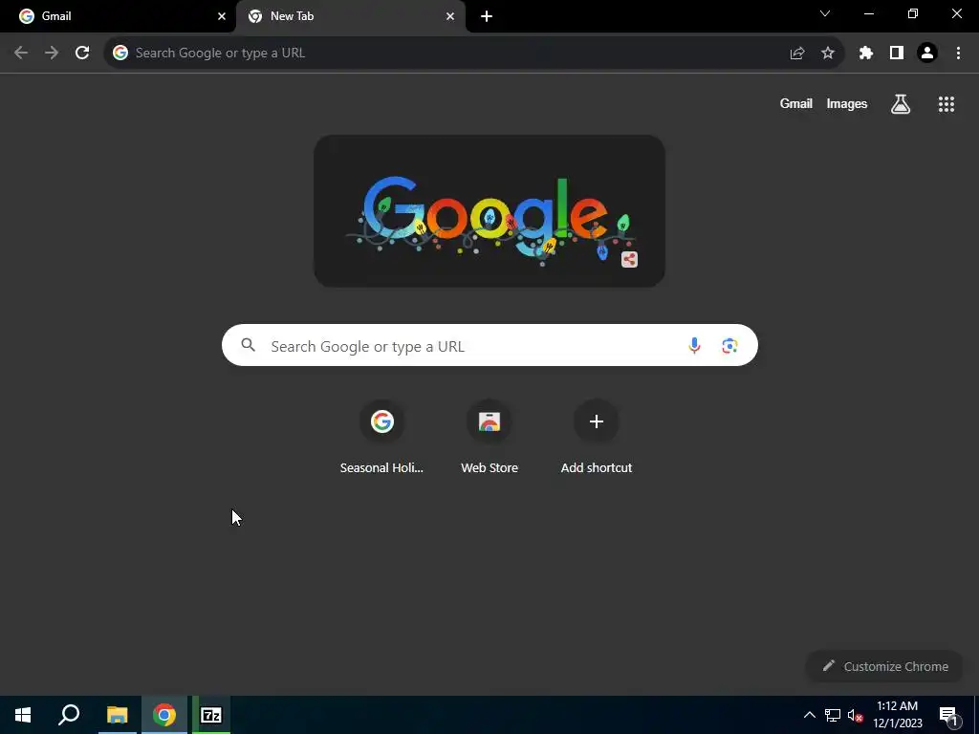Screen dimensions: 979x734
Task: Click the Chrome taskbar icon
Action: (x=164, y=715)
